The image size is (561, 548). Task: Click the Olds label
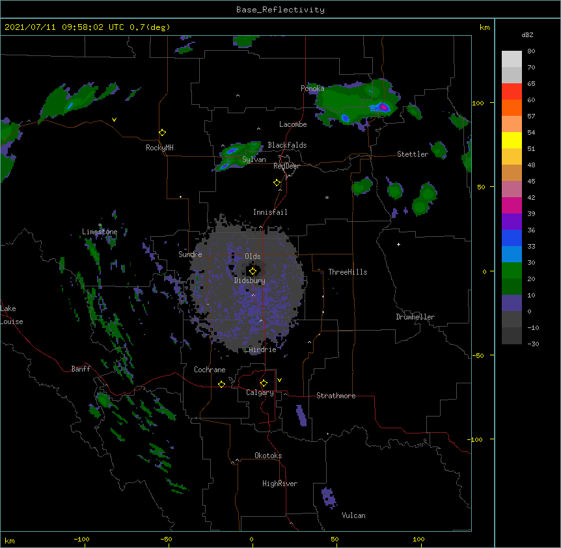pos(253,256)
